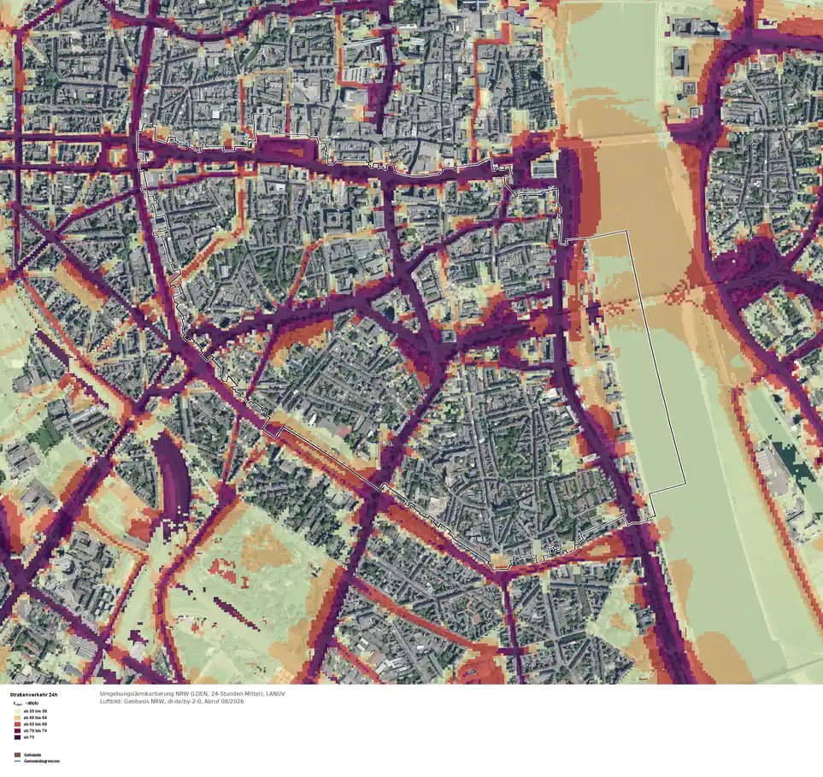
Task: Click the 'ab 60 bis 64' legend label
Action: click(x=35, y=717)
